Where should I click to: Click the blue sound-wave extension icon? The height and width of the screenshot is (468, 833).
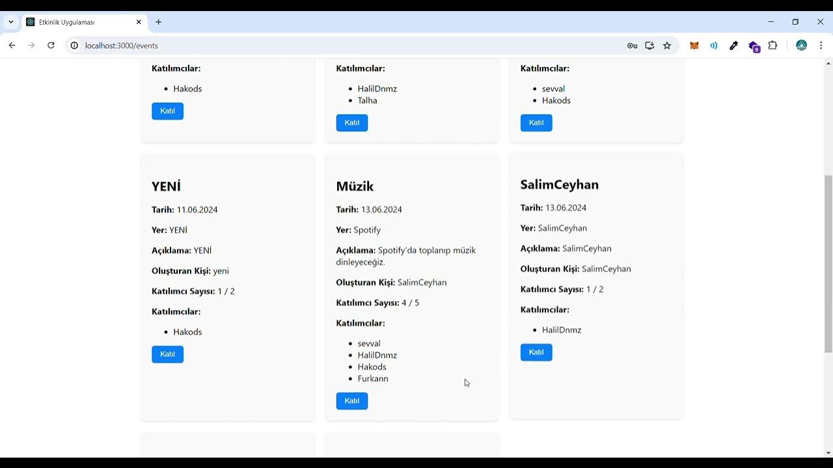click(x=714, y=45)
